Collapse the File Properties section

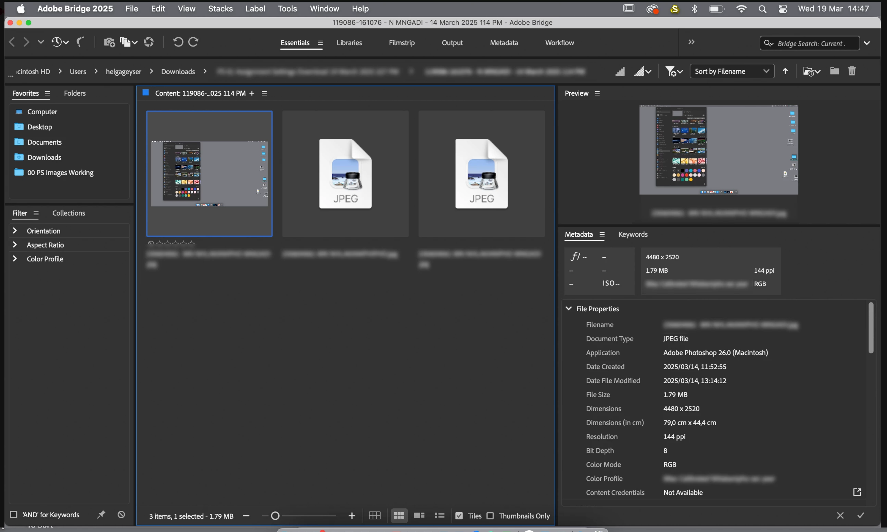pyautogui.click(x=569, y=309)
